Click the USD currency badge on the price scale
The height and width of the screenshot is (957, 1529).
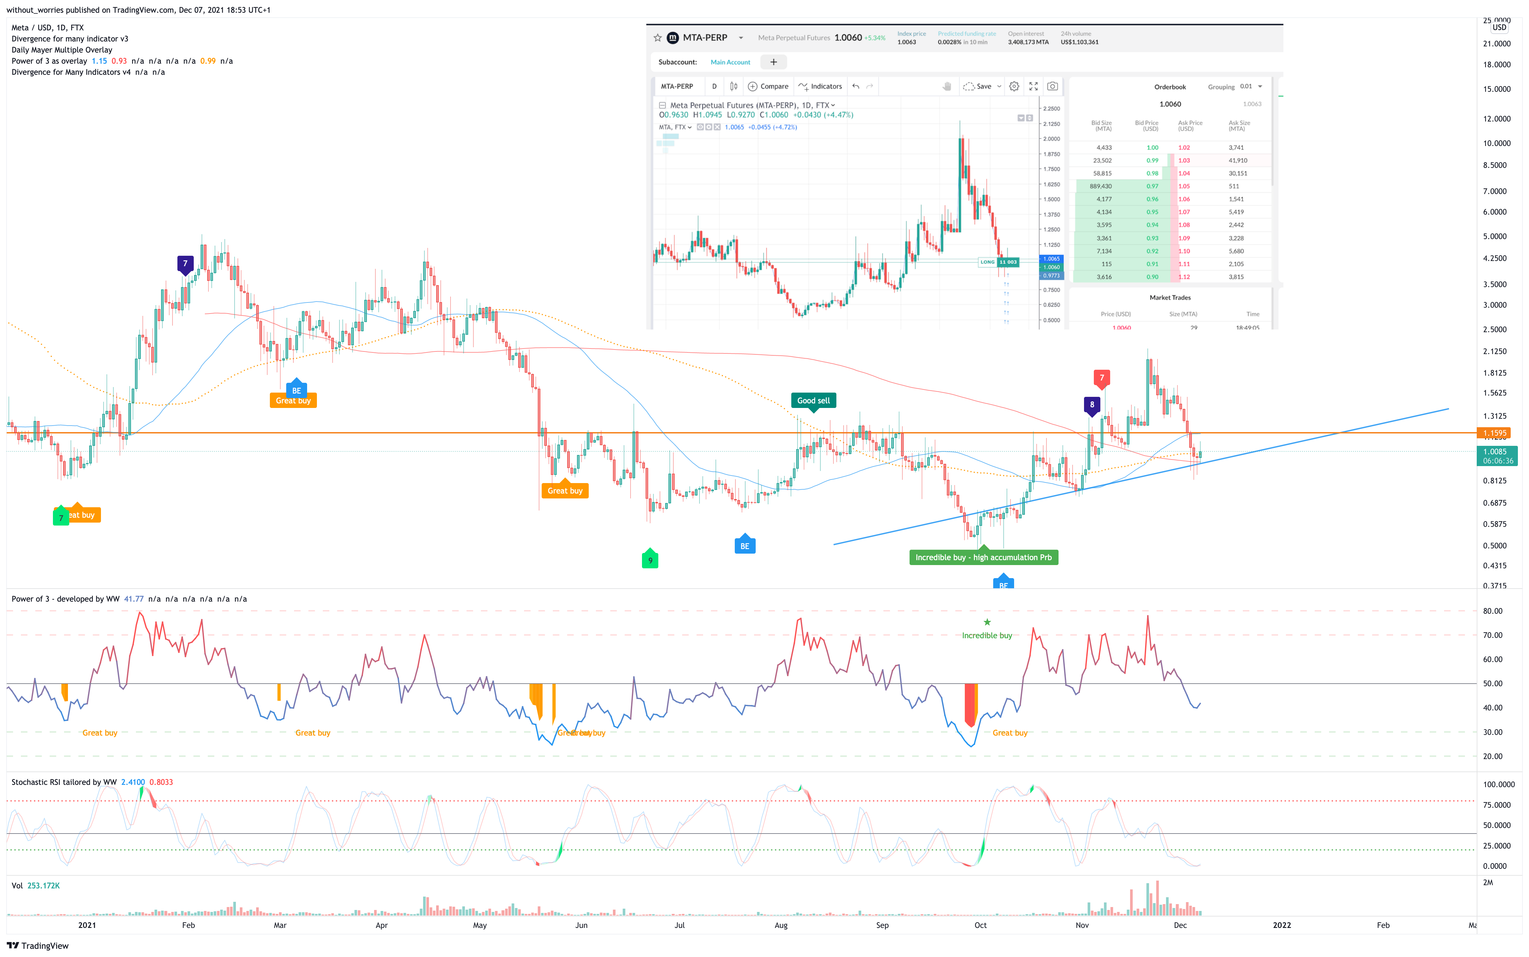(1499, 27)
